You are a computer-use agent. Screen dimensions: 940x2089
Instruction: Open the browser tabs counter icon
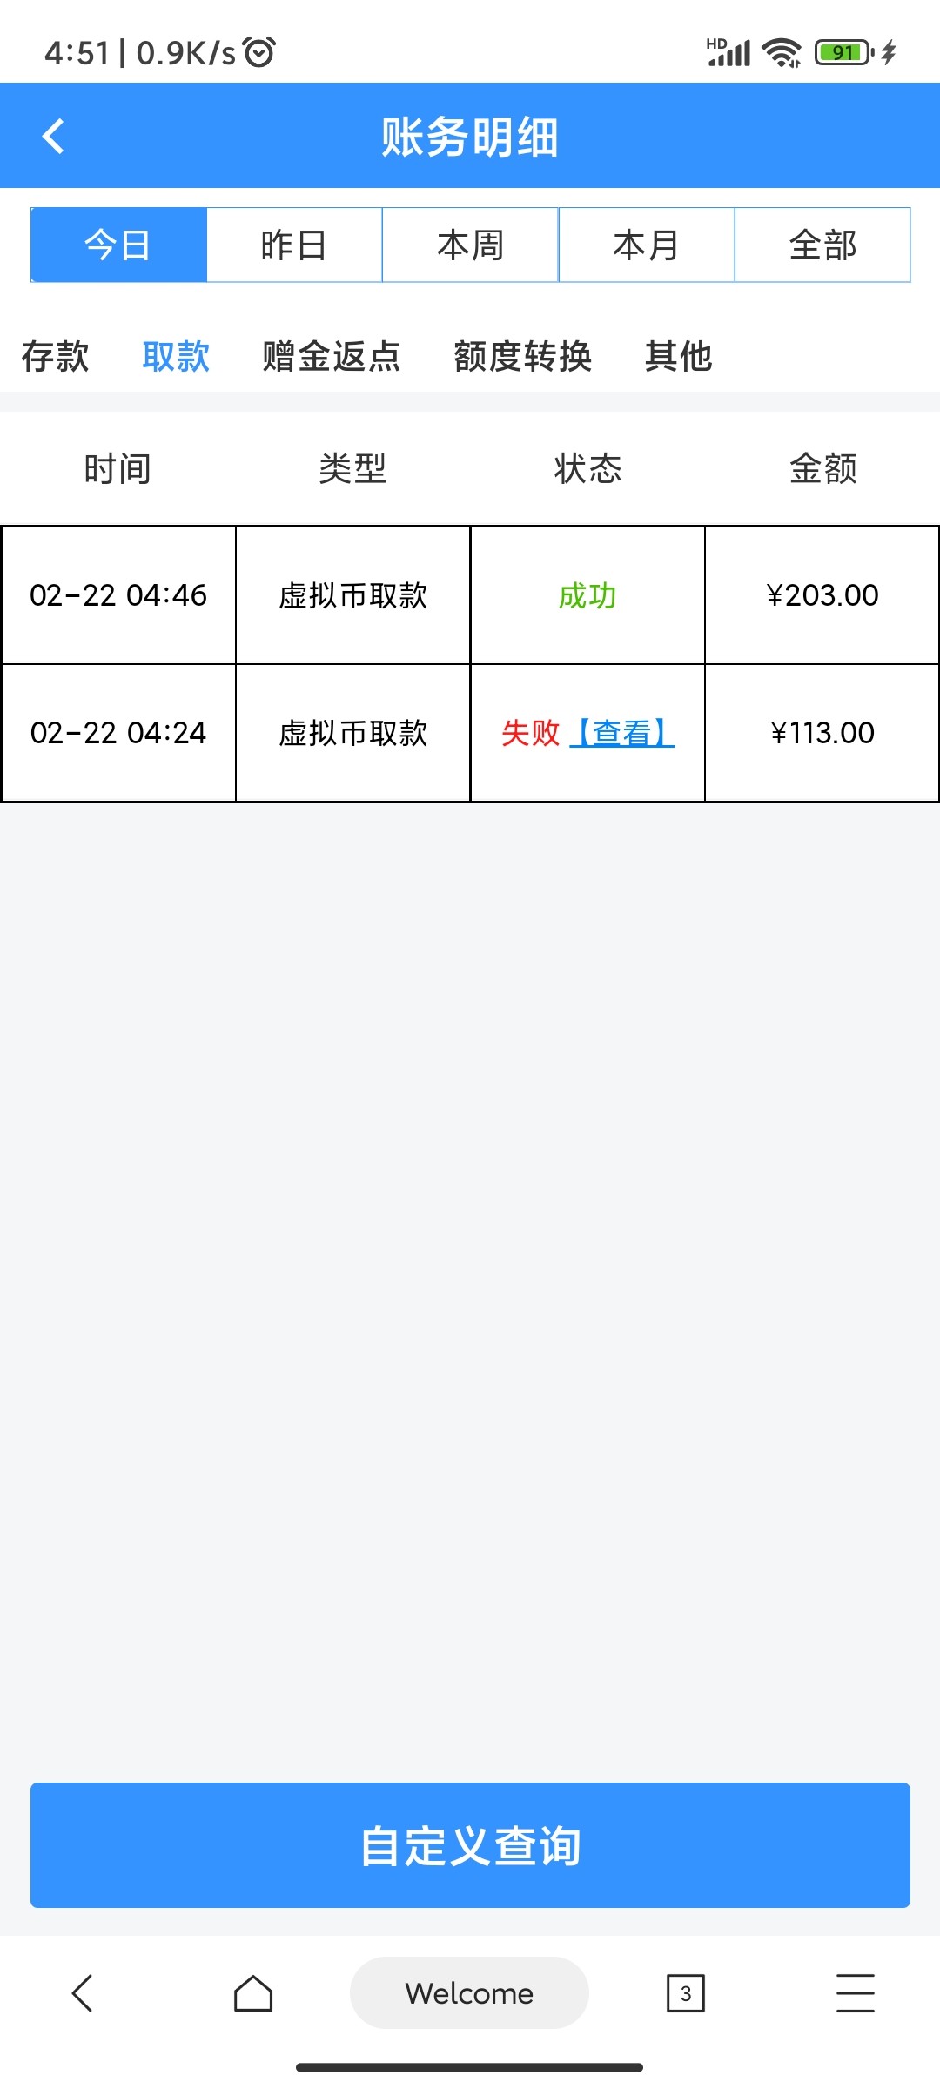coord(685,1992)
